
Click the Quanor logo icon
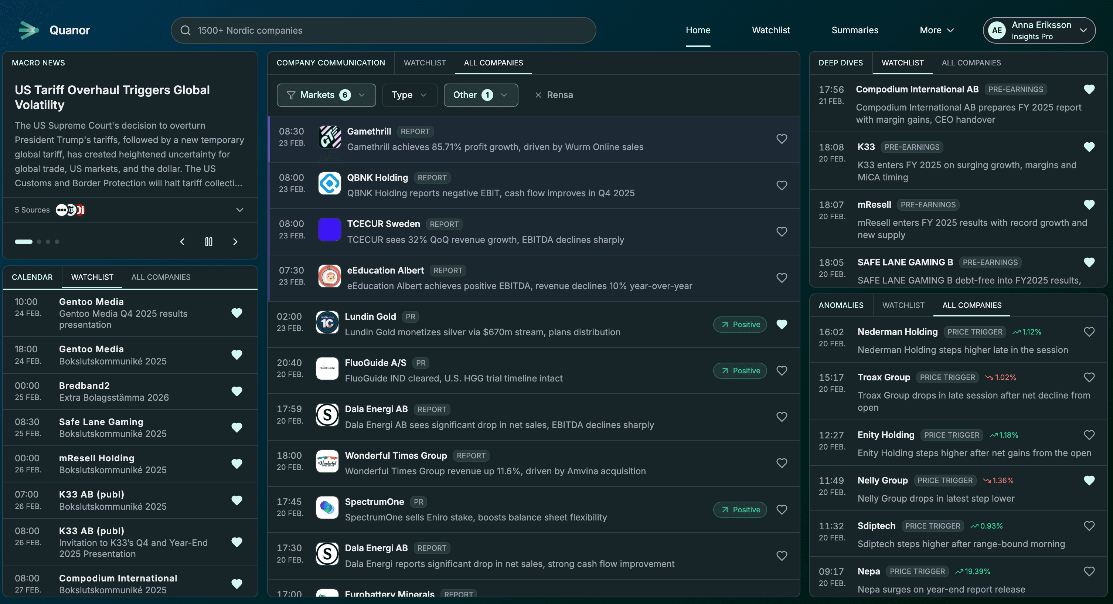tap(28, 30)
